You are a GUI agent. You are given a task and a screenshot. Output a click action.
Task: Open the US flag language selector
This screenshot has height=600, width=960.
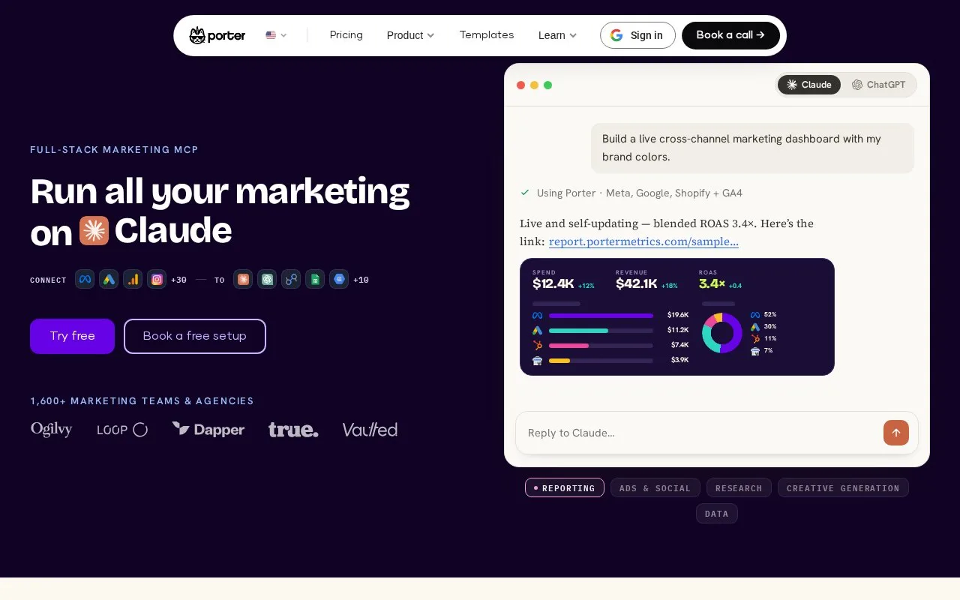[276, 35]
